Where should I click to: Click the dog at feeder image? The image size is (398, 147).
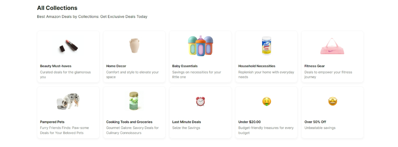click(68, 102)
